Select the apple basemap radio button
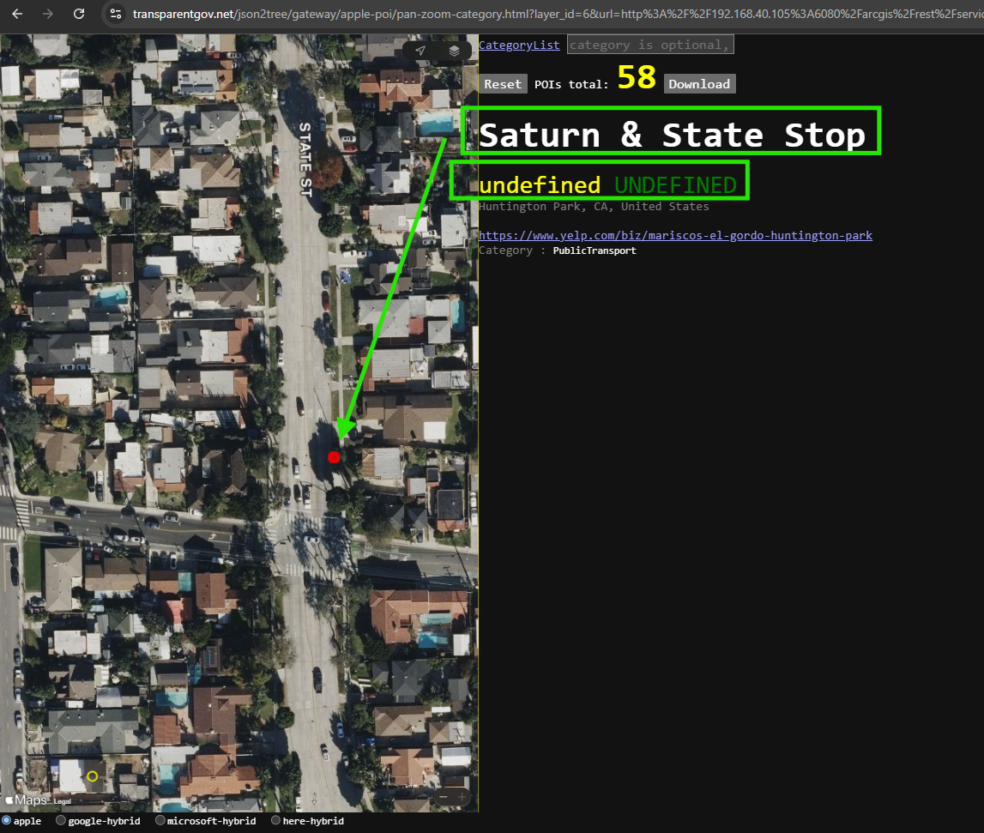Image resolution: width=984 pixels, height=833 pixels. click(x=6, y=820)
